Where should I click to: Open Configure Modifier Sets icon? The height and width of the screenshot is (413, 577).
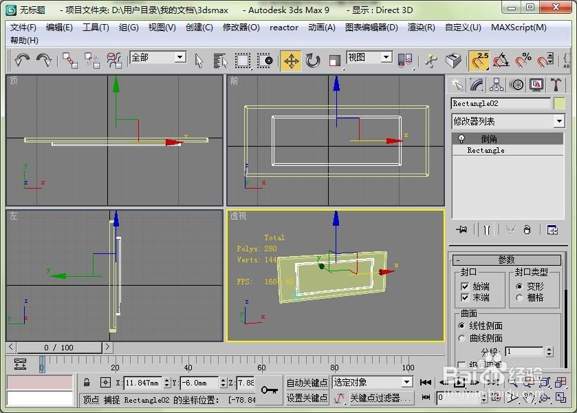point(552,230)
